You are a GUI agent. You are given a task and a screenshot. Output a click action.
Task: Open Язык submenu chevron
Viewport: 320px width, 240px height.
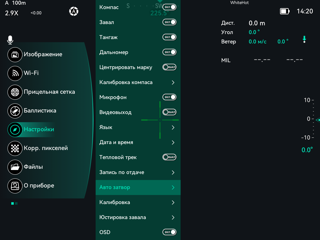(173, 127)
